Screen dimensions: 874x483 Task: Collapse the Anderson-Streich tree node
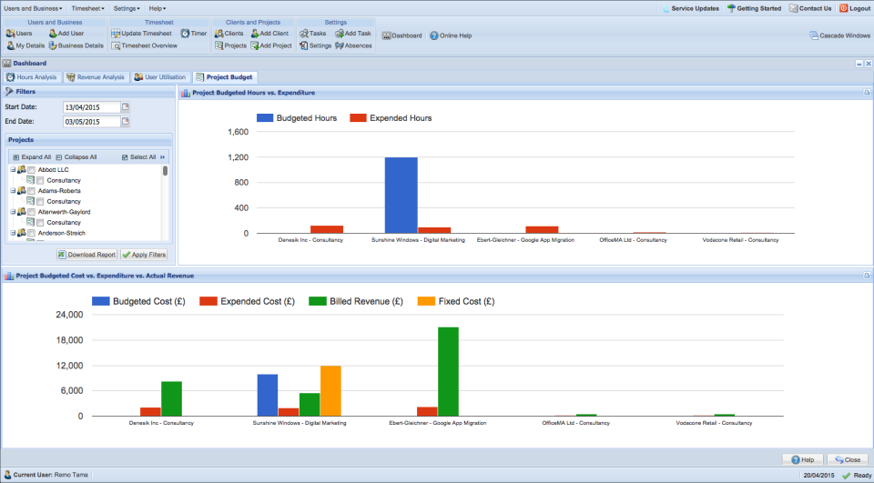(12, 233)
